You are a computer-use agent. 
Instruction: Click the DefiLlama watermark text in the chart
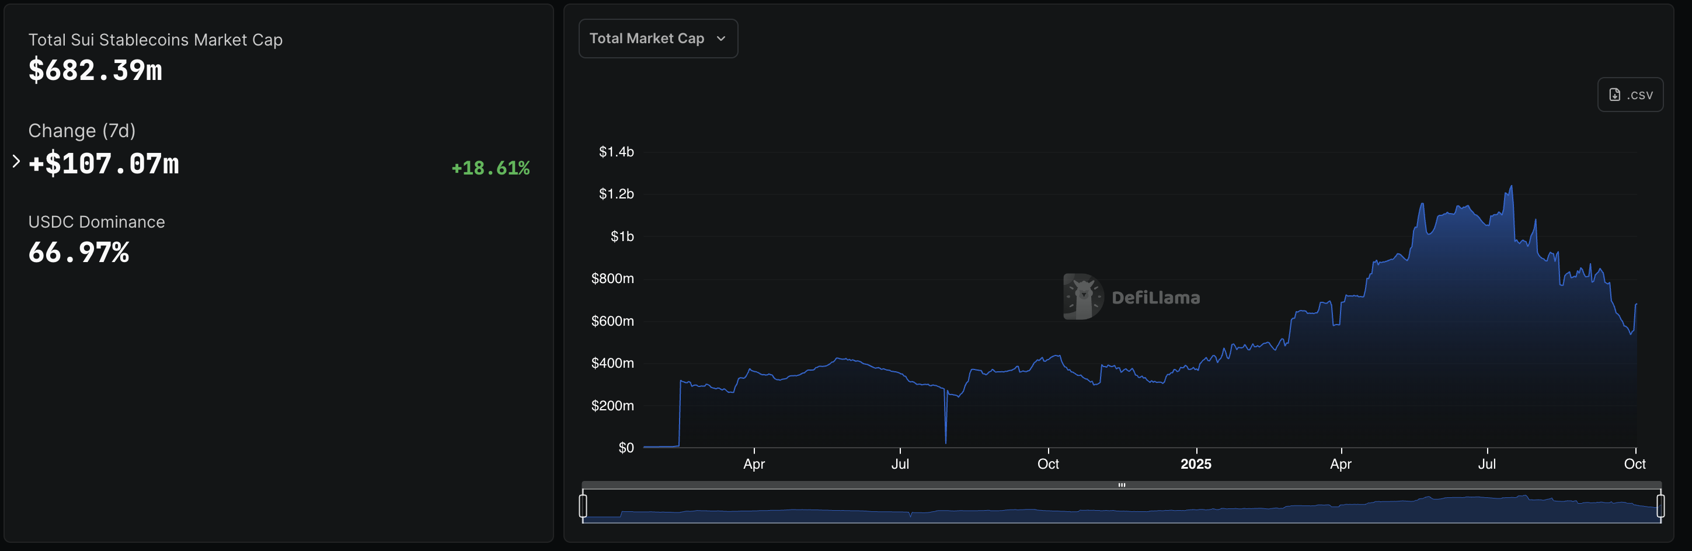tap(1155, 298)
